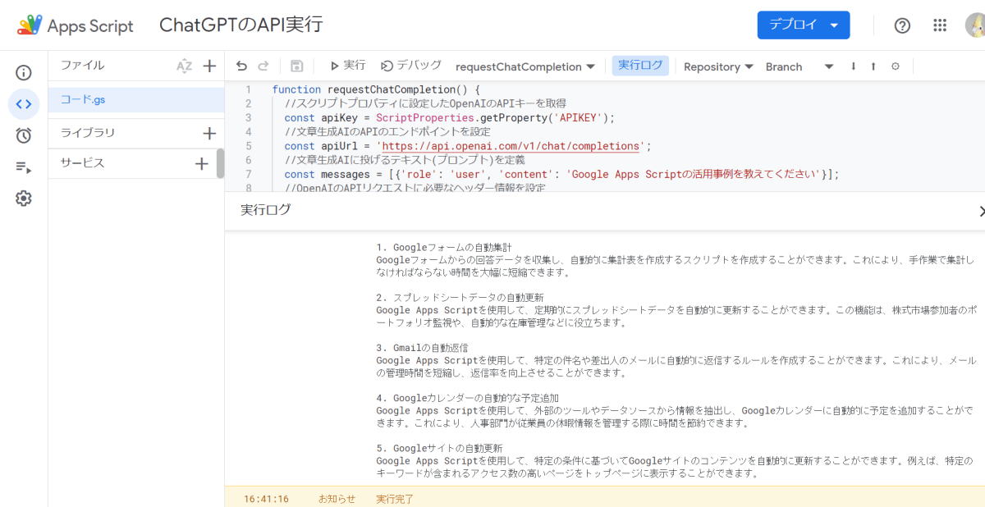Toggle the 実行ログ button
The width and height of the screenshot is (985, 507).
click(x=640, y=66)
